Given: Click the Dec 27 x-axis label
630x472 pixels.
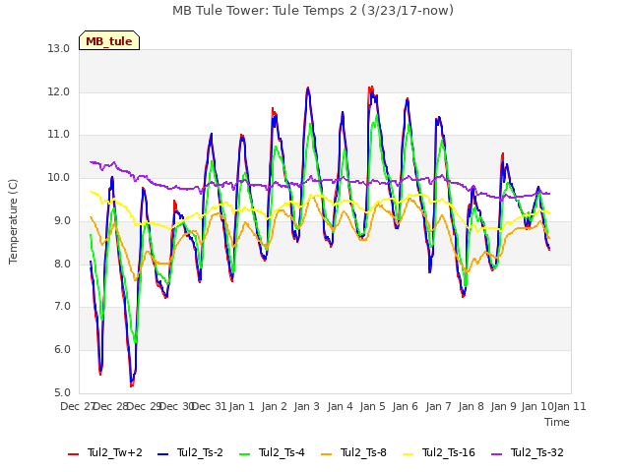Looking at the screenshot, I should pos(77,406).
